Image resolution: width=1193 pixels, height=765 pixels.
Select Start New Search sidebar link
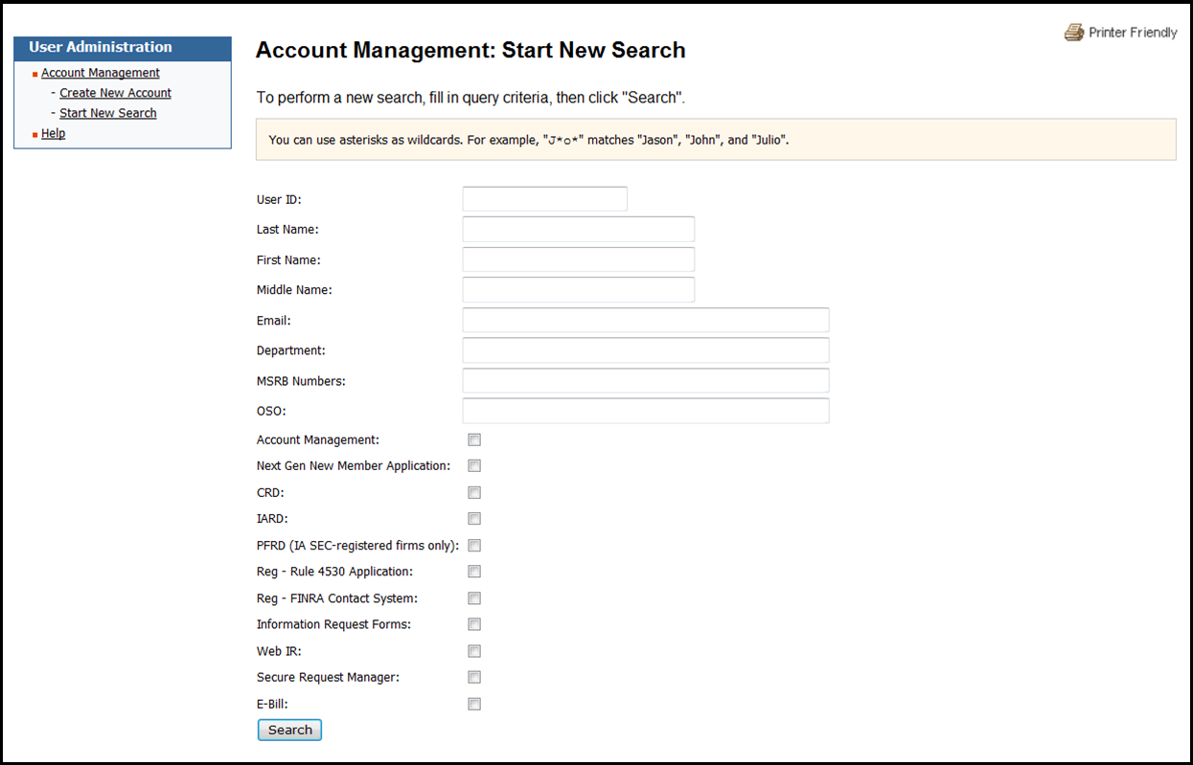(108, 113)
